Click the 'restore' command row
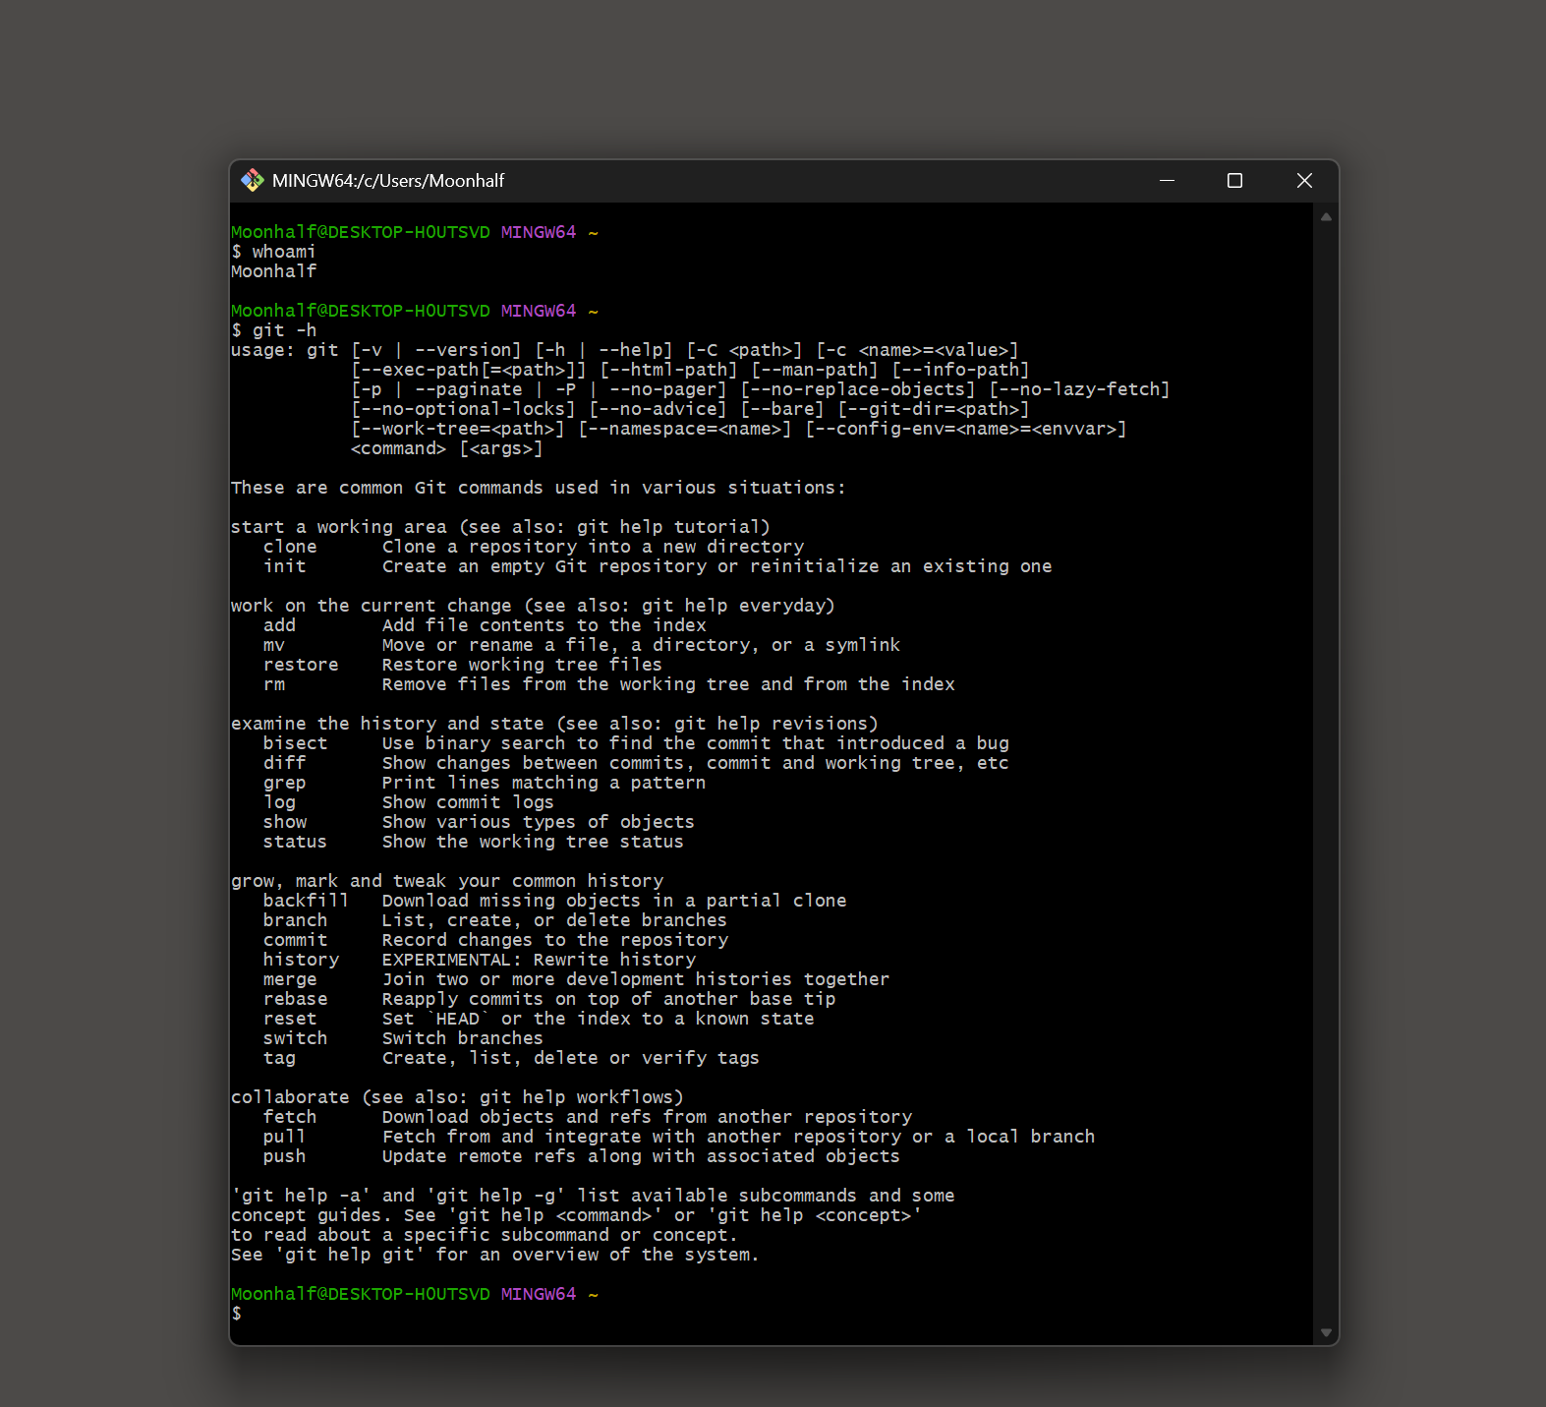 pos(463,665)
